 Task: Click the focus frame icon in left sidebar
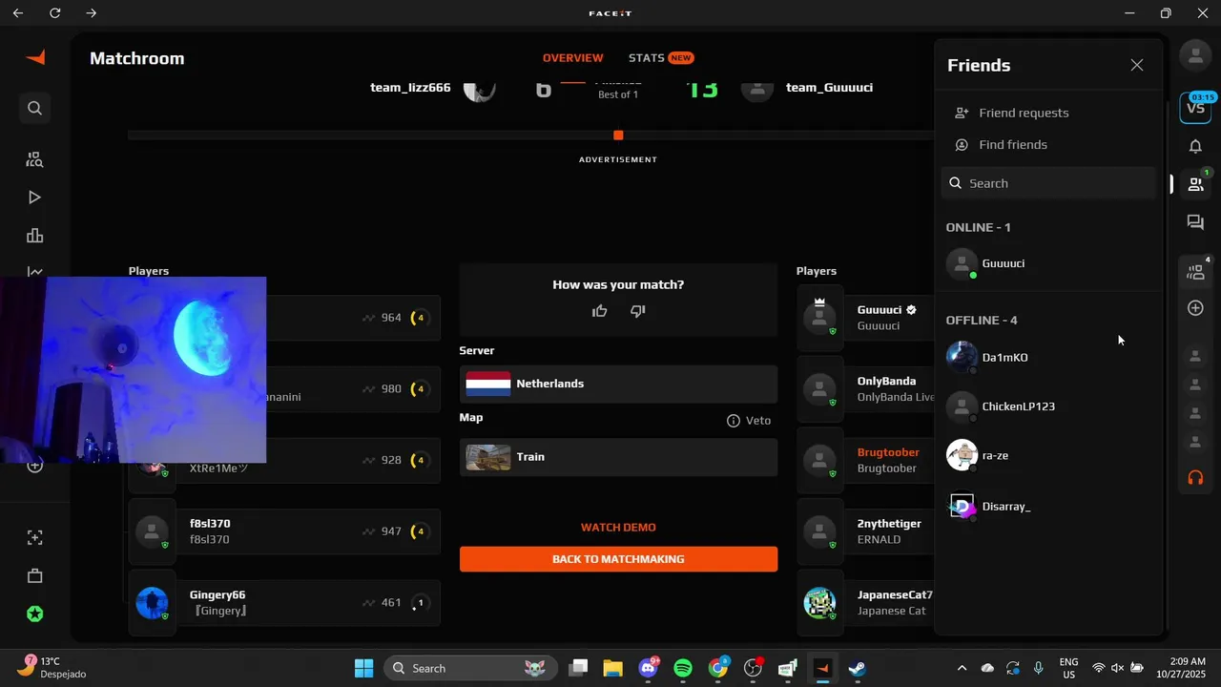35,538
